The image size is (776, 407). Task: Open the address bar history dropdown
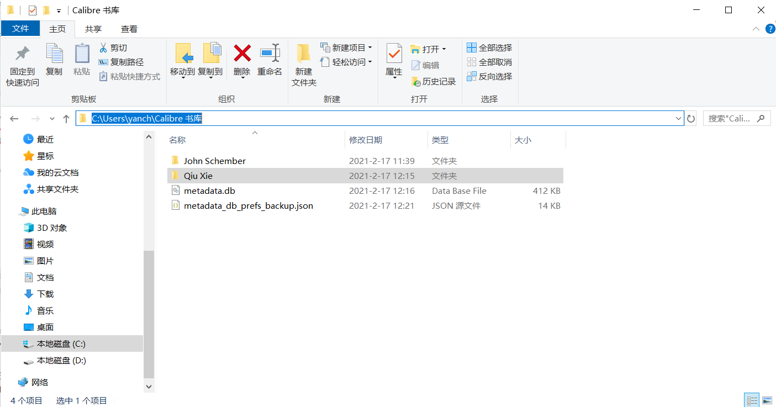(678, 118)
